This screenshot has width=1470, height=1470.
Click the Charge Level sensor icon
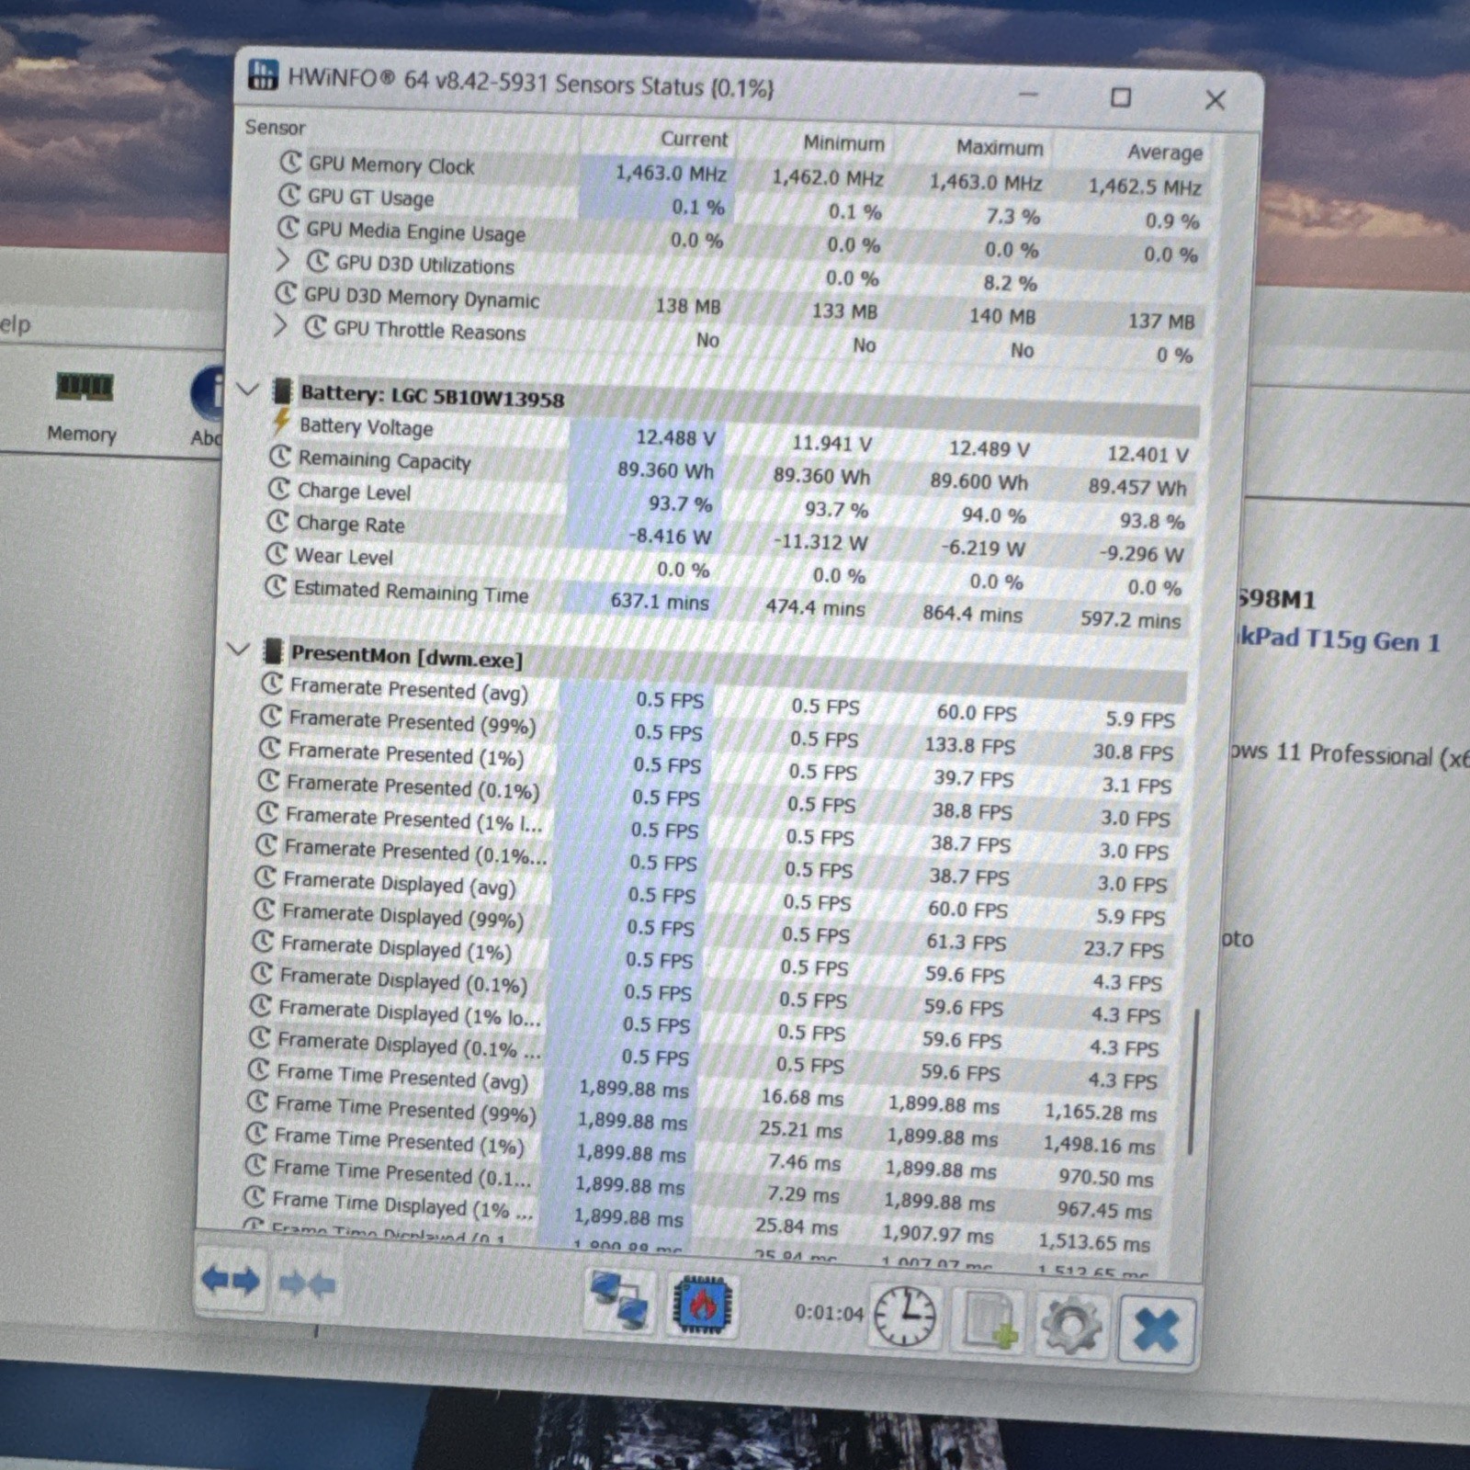[x=278, y=489]
